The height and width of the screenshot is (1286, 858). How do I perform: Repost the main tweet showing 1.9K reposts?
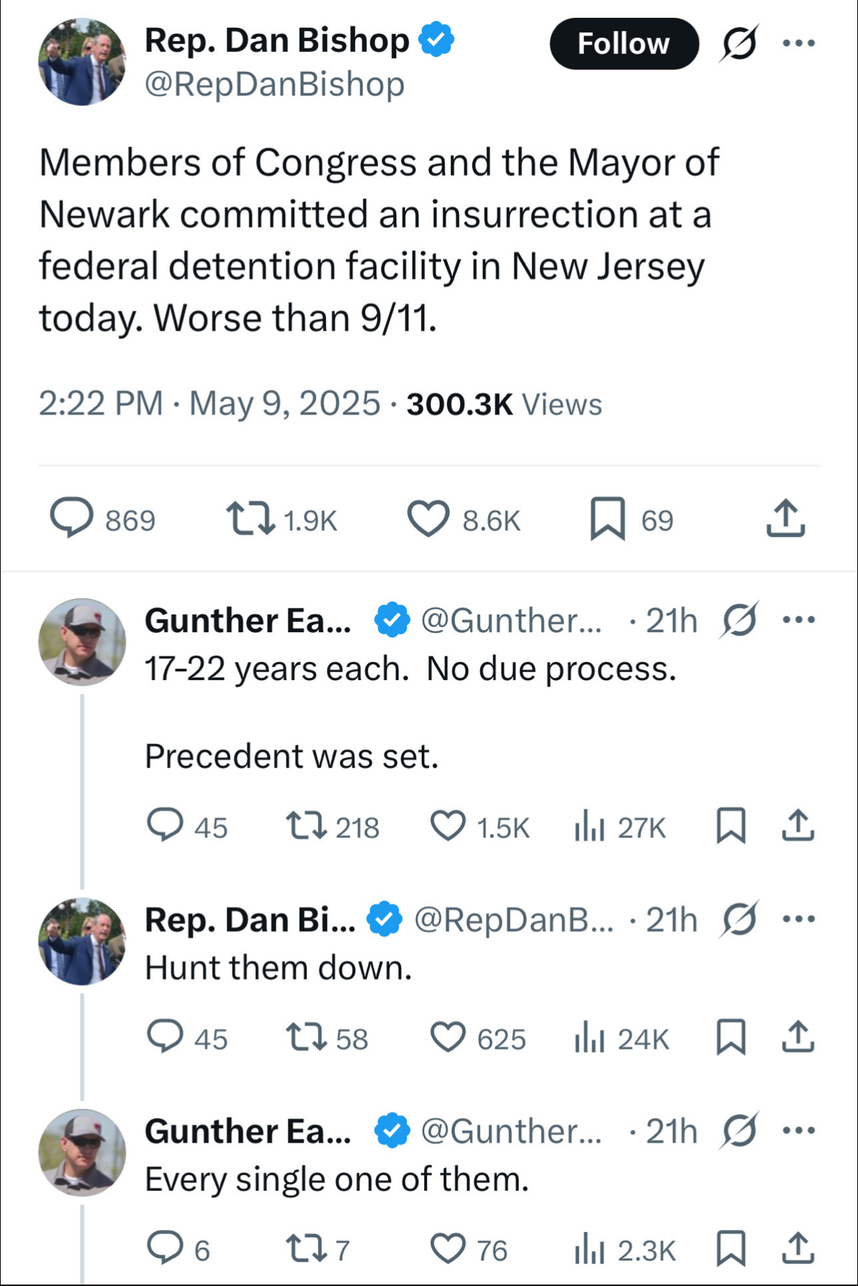coord(250,519)
